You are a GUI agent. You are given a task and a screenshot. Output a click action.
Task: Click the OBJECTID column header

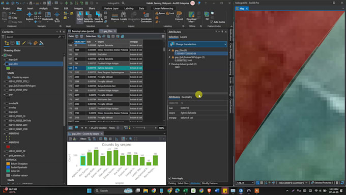80,42
